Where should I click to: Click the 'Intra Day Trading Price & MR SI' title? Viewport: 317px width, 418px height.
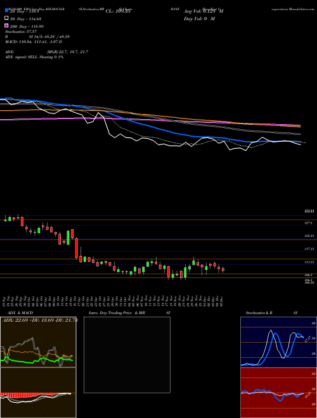point(129,313)
